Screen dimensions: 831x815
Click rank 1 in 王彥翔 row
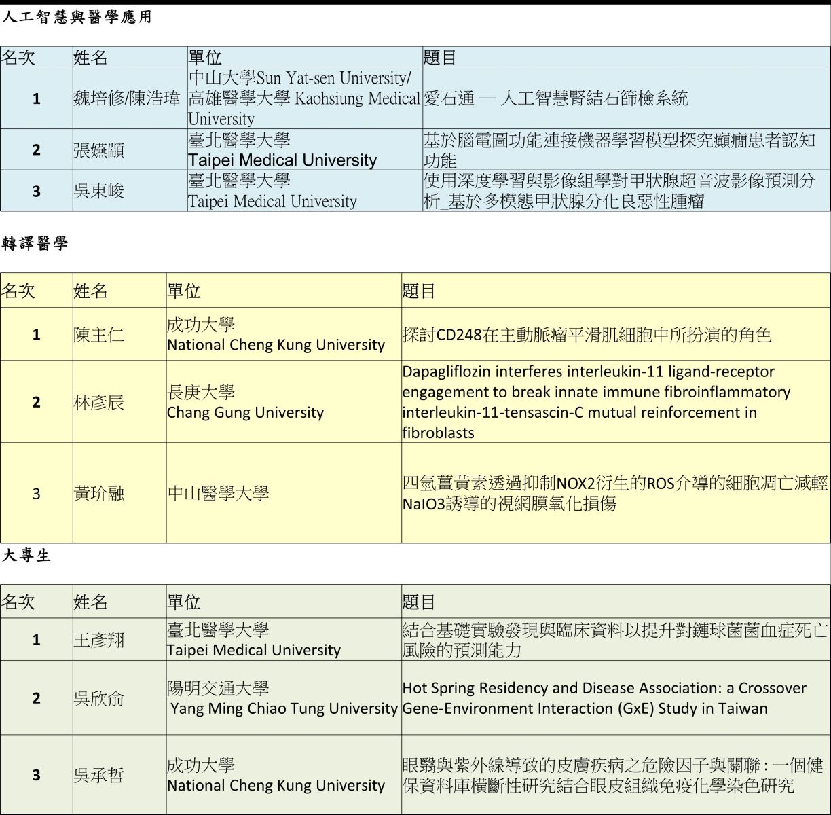[x=37, y=640]
